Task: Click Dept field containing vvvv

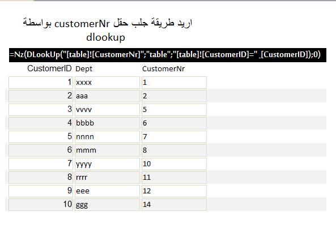Action: pos(107,110)
